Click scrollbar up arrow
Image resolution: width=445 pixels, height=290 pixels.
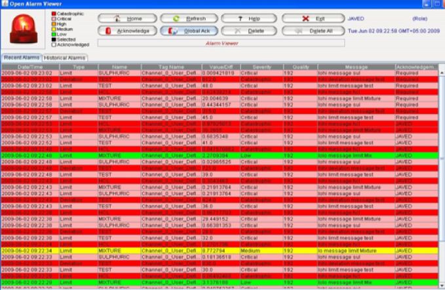click(442, 73)
